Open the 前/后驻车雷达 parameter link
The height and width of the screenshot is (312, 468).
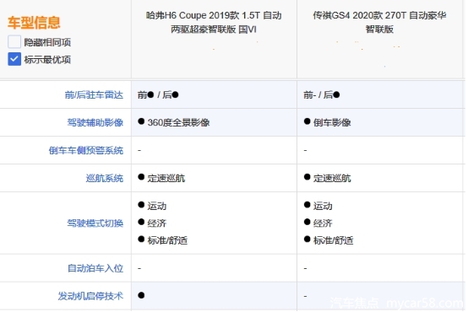tap(94, 94)
